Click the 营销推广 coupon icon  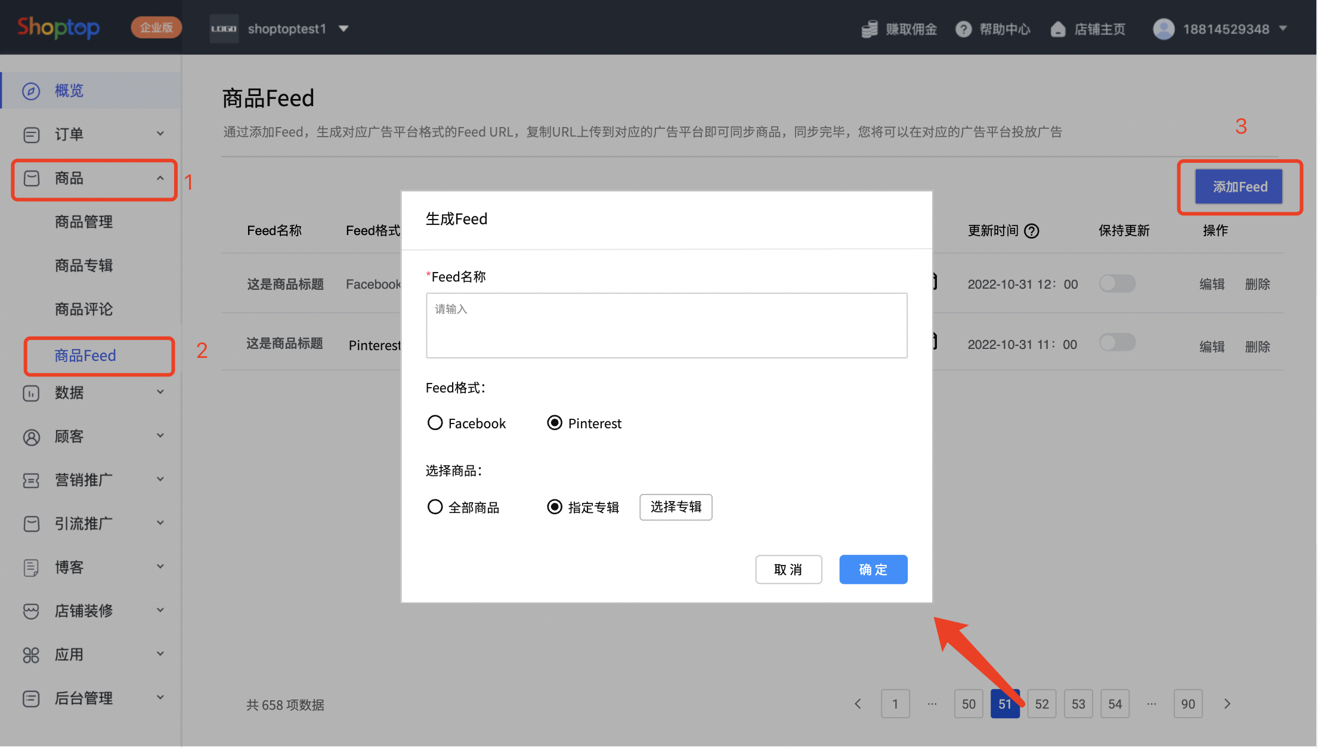coord(31,480)
